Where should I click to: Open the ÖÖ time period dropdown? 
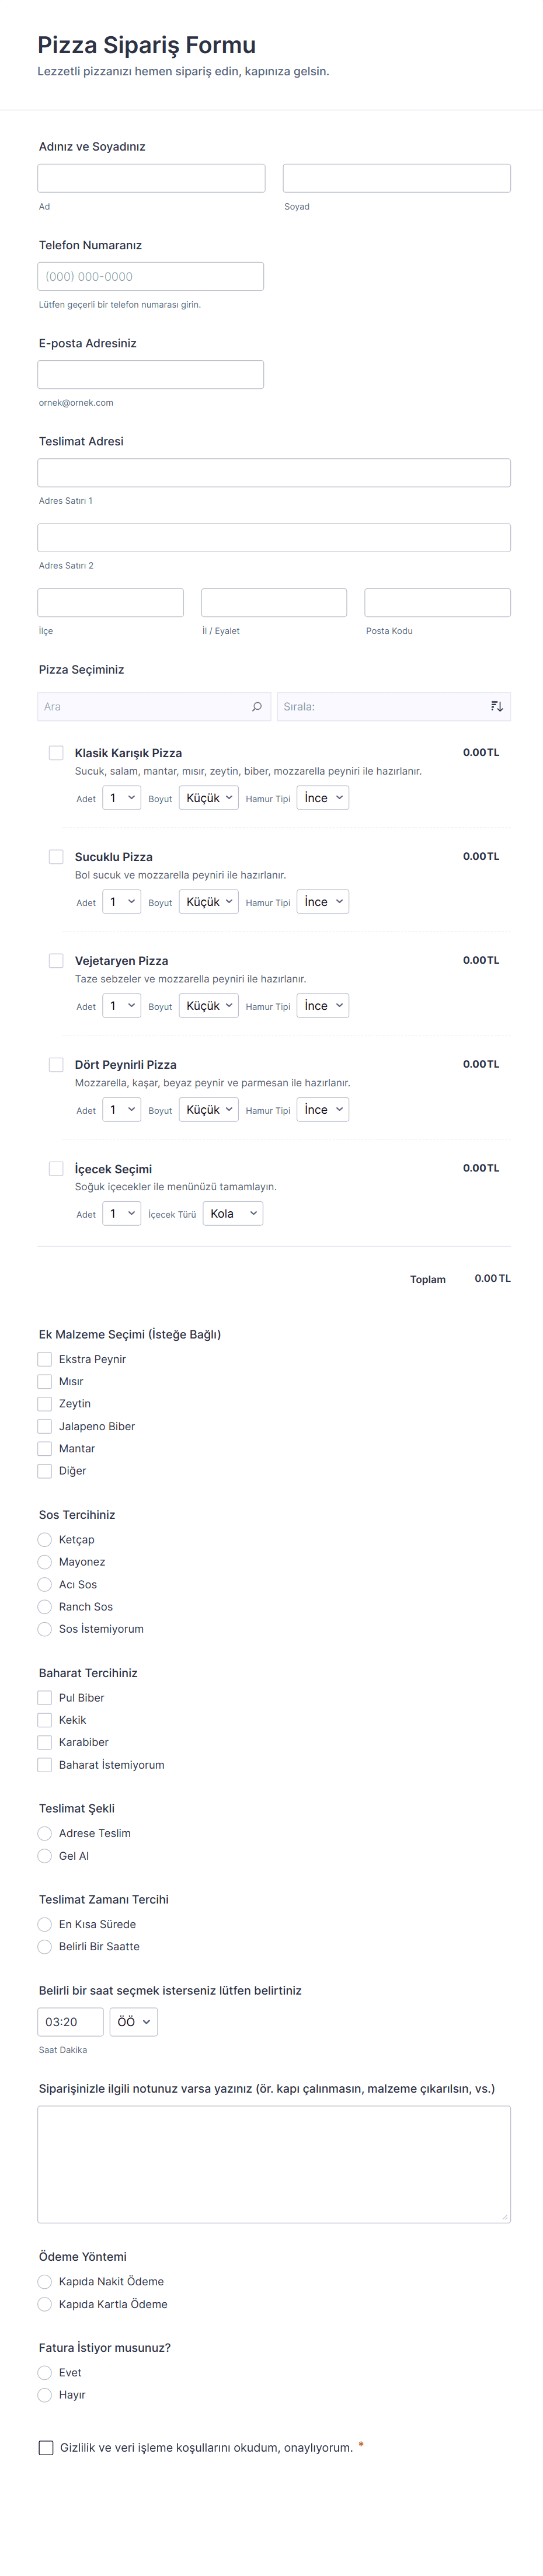(x=133, y=2021)
